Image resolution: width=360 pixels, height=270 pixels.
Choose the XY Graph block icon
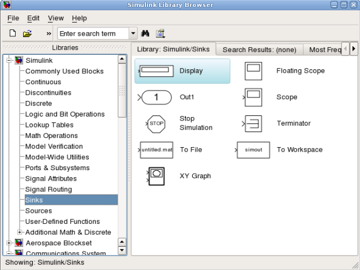[x=156, y=176]
